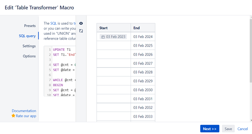252x134 pixels.
Task: Open the Settings tab
Action: coord(29,46)
